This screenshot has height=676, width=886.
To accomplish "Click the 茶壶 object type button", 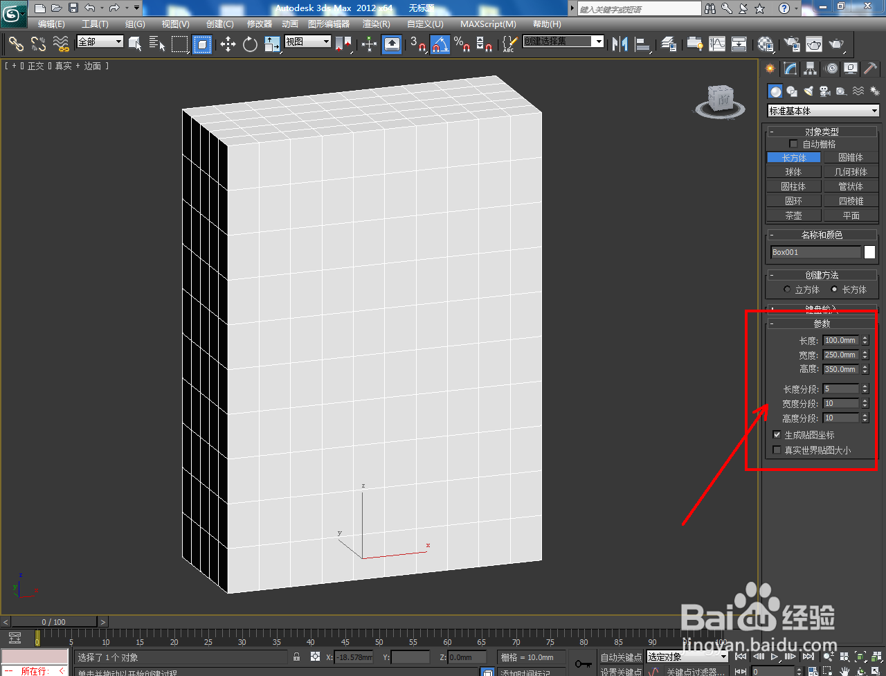I will 794,215.
